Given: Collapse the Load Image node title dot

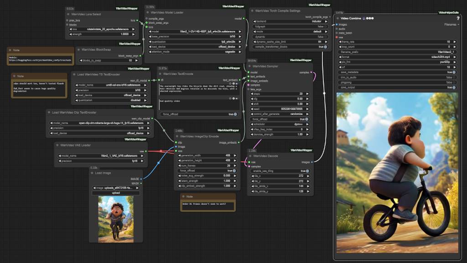Looking at the screenshot, I should tap(92, 173).
